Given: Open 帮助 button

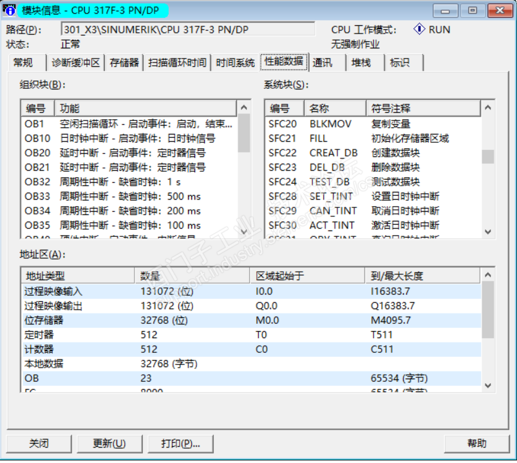Looking at the screenshot, I should point(477,444).
